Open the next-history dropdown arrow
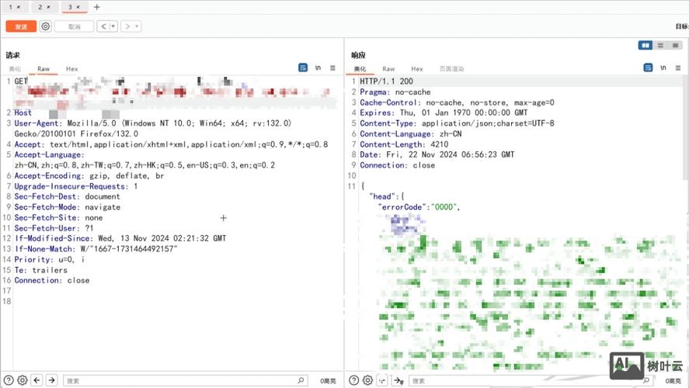Viewport: 689px width, 388px height. point(137,26)
